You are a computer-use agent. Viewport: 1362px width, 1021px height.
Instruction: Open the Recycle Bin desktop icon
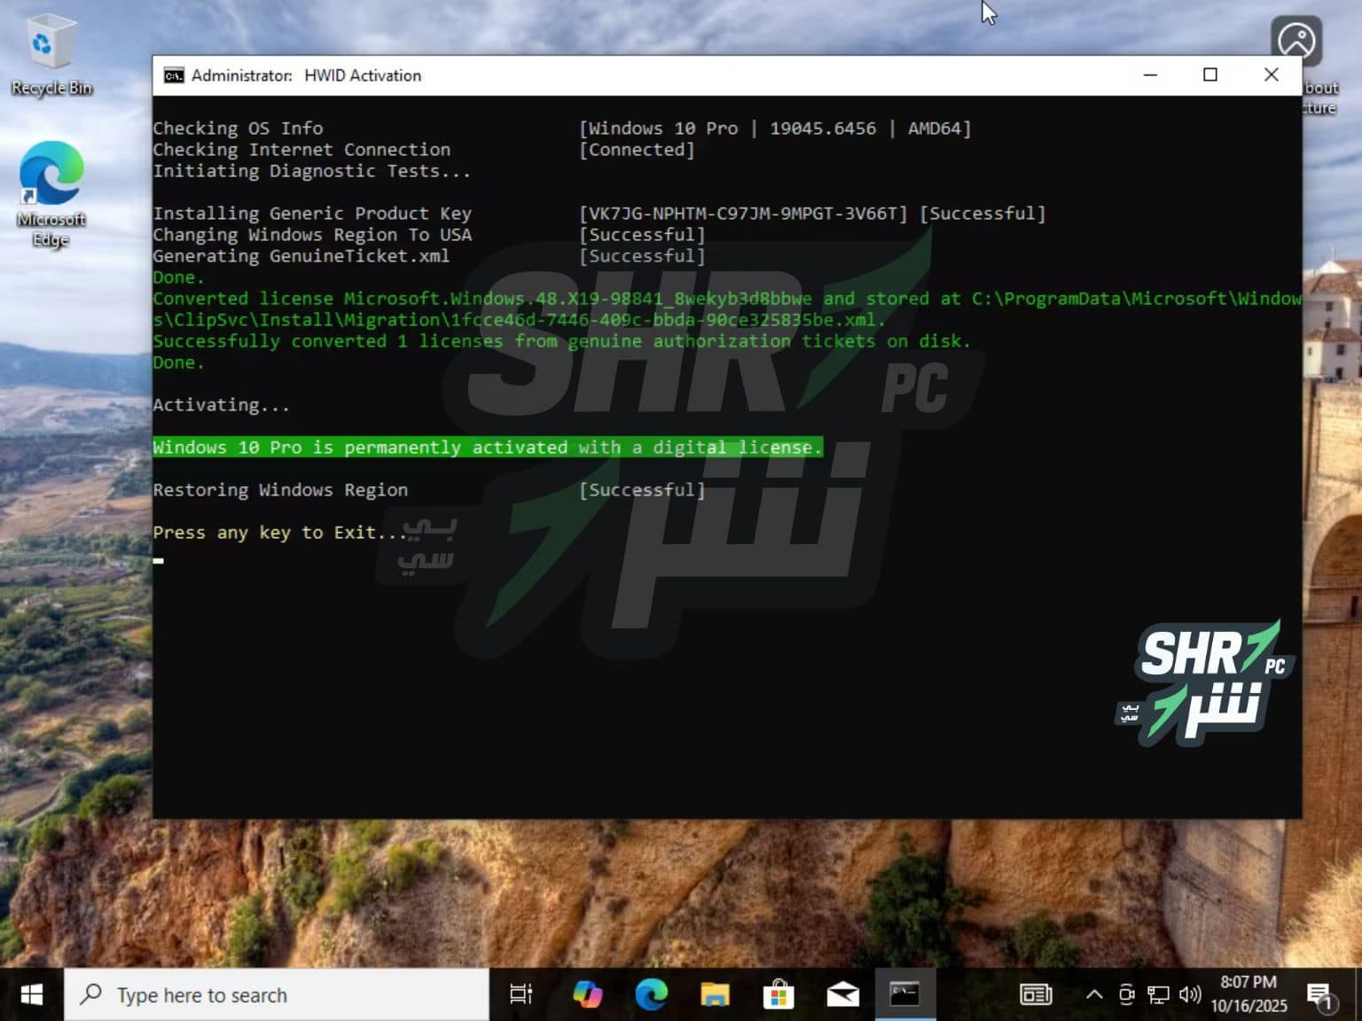(x=51, y=54)
